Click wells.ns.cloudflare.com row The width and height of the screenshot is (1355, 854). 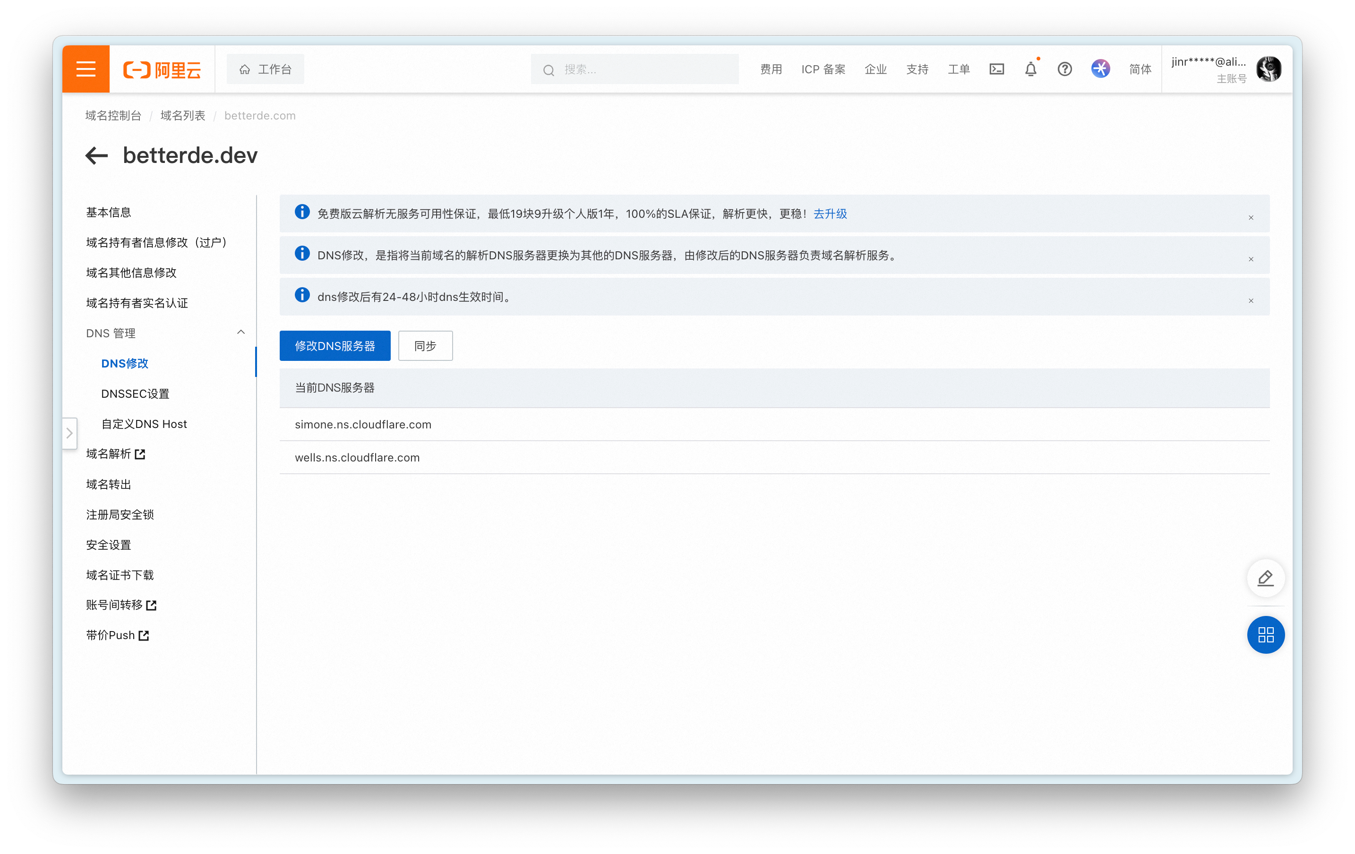coord(774,458)
